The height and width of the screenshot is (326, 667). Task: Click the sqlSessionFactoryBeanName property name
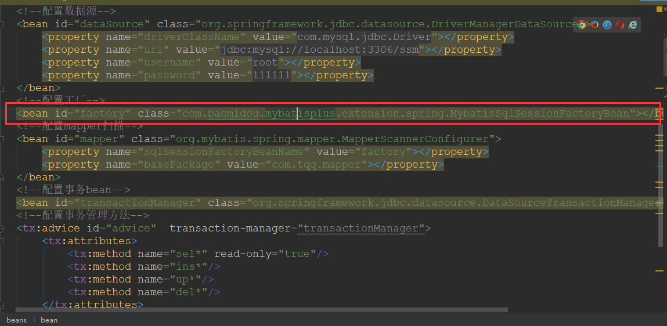[223, 152]
